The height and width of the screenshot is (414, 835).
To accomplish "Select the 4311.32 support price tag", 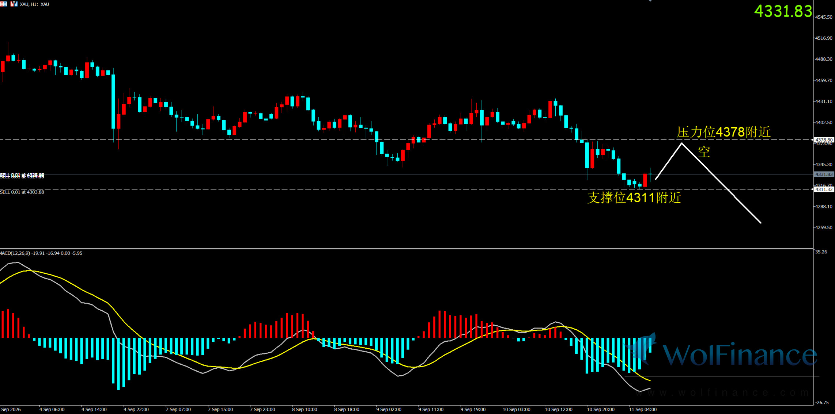I will click(x=823, y=189).
